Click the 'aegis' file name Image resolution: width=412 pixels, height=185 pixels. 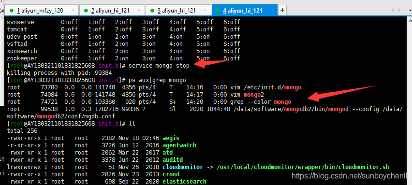(x=171, y=138)
